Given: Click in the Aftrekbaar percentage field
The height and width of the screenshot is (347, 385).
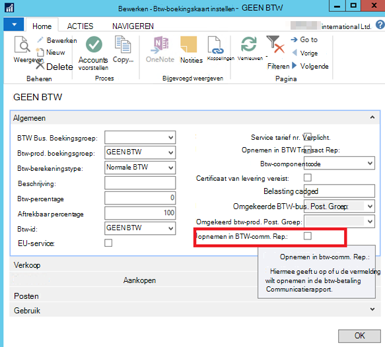Looking at the screenshot, I should (140, 213).
